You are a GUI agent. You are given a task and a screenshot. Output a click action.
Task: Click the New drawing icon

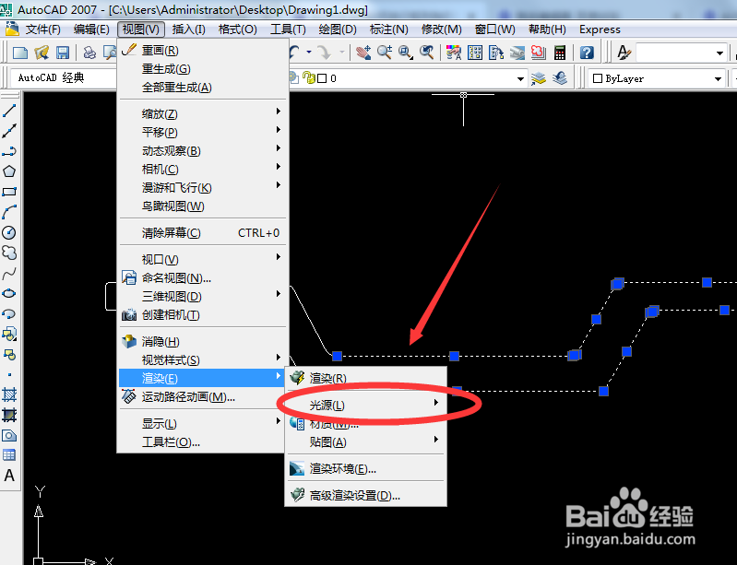[19, 53]
